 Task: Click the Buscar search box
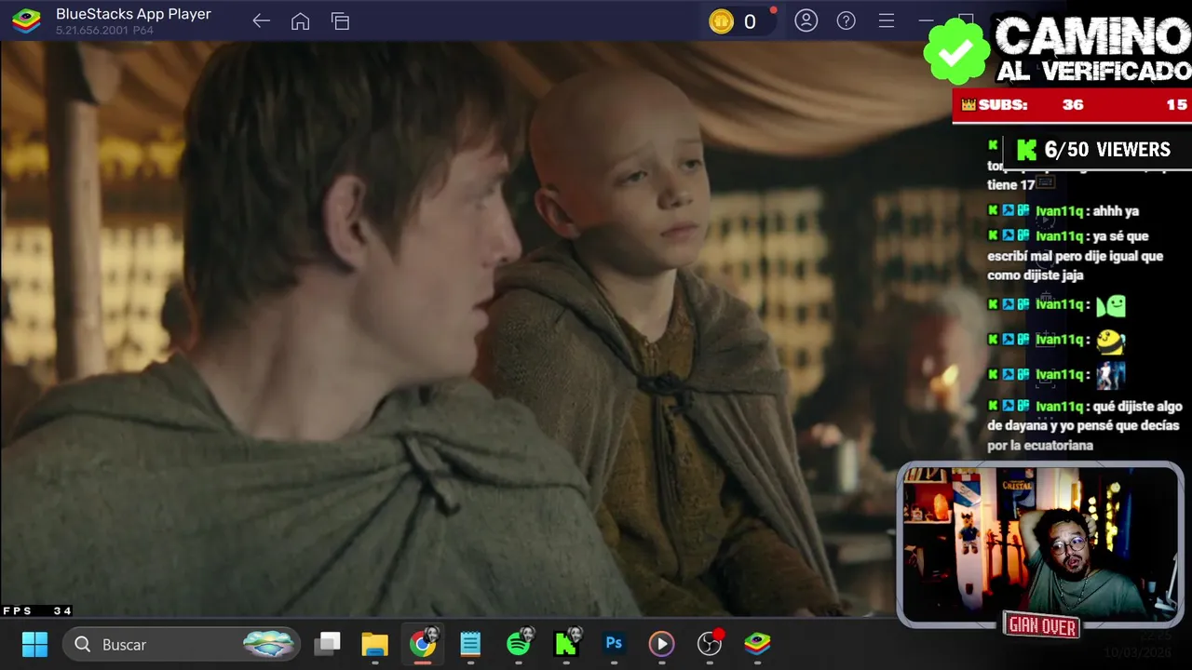181,644
